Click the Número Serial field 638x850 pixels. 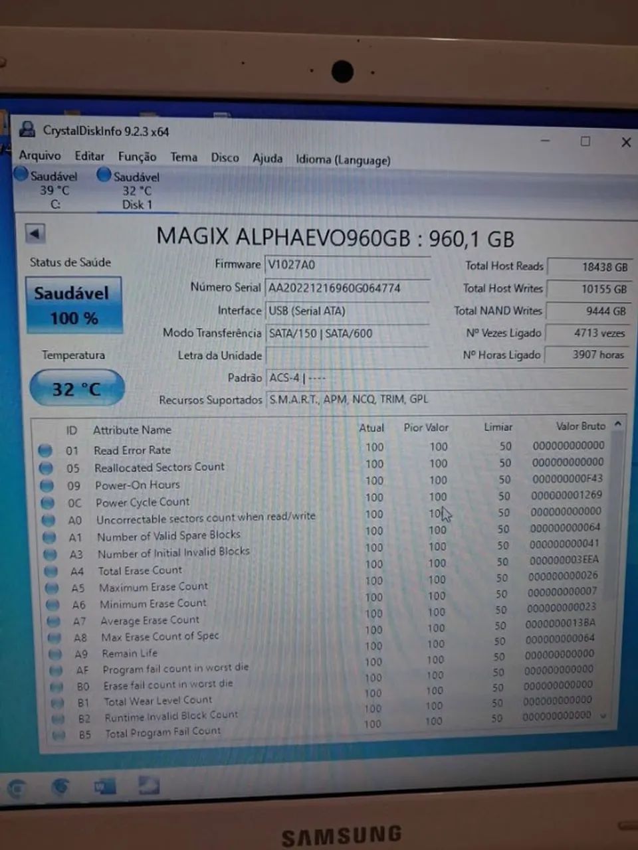[347, 288]
